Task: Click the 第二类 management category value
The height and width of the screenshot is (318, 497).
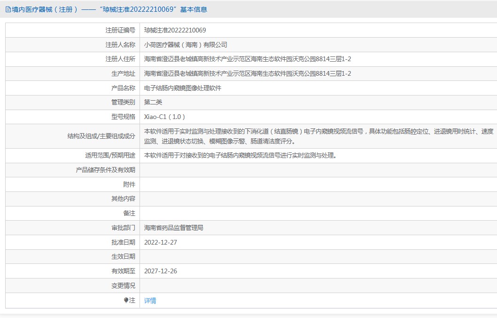Action: (x=153, y=102)
